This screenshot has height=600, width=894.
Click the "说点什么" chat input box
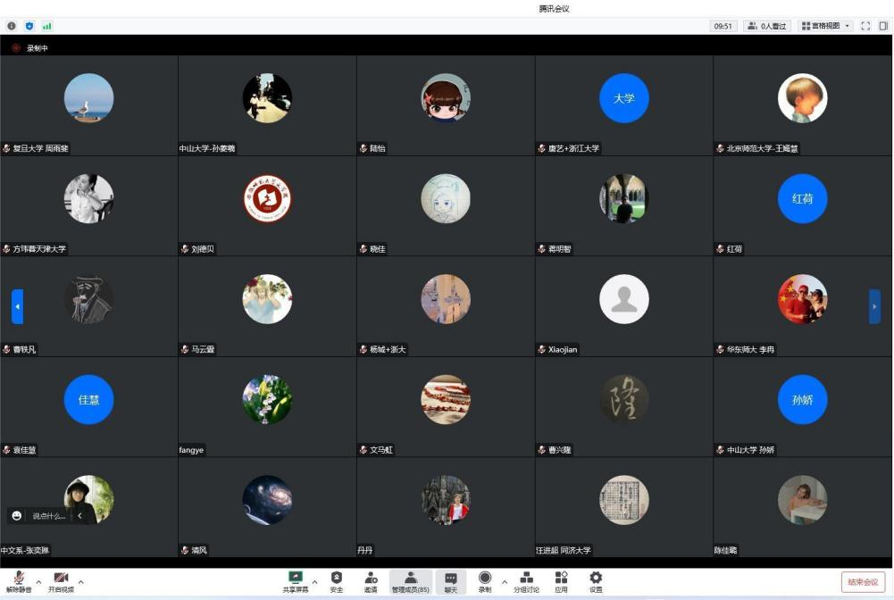[x=49, y=516]
